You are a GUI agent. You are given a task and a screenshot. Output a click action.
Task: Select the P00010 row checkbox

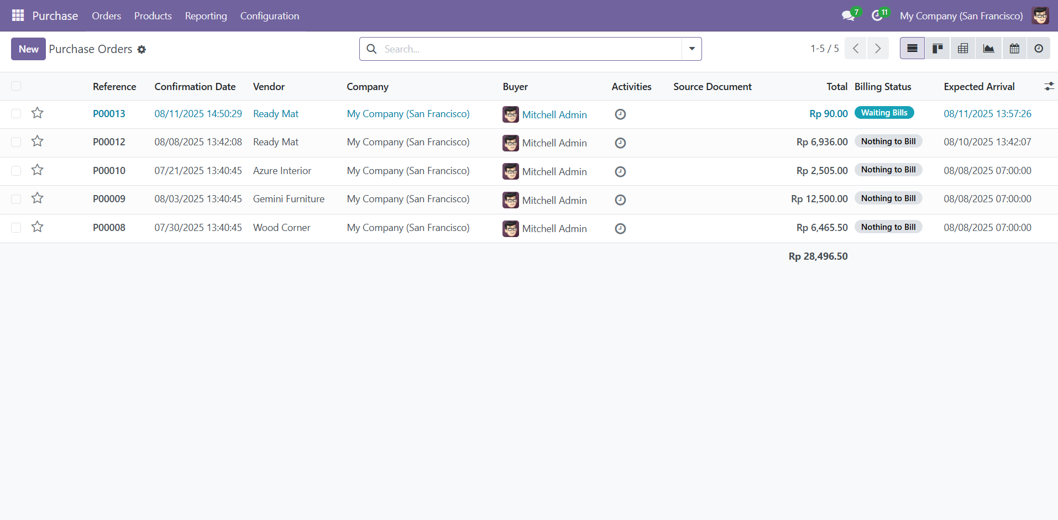pyautogui.click(x=16, y=171)
